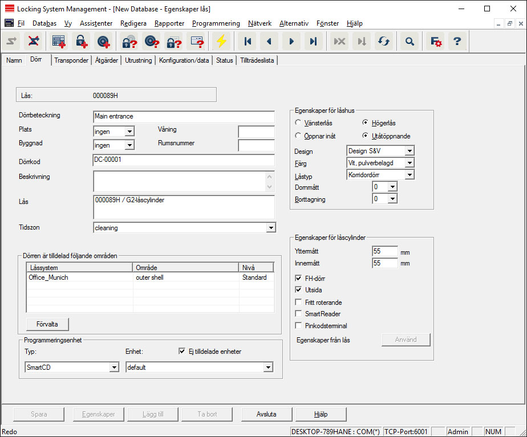This screenshot has width=527, height=437.
Task: Click the question mark help icon
Action: pos(456,42)
